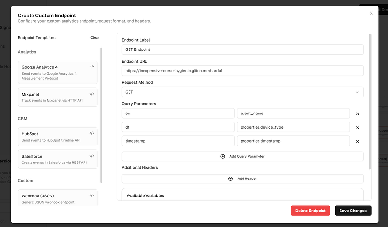The height and width of the screenshot is (227, 388).
Task: Click the 'Query Parameters' label
Action: [139, 104]
